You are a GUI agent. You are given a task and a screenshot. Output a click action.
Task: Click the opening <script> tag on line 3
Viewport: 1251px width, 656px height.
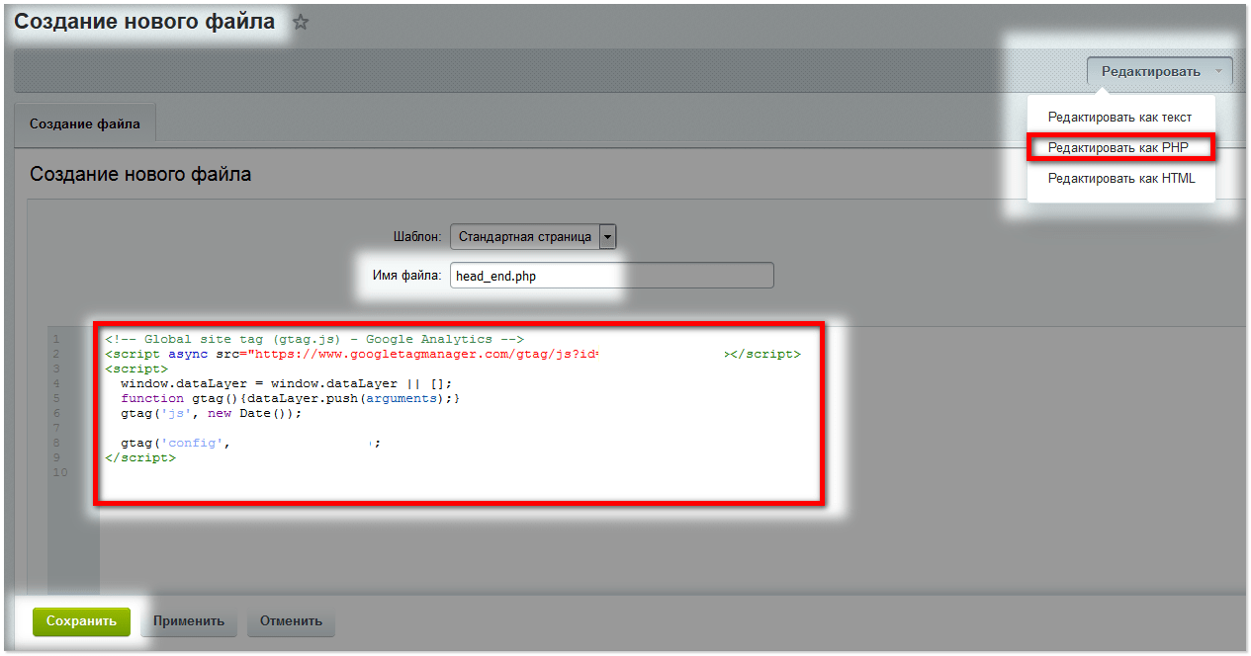point(136,369)
